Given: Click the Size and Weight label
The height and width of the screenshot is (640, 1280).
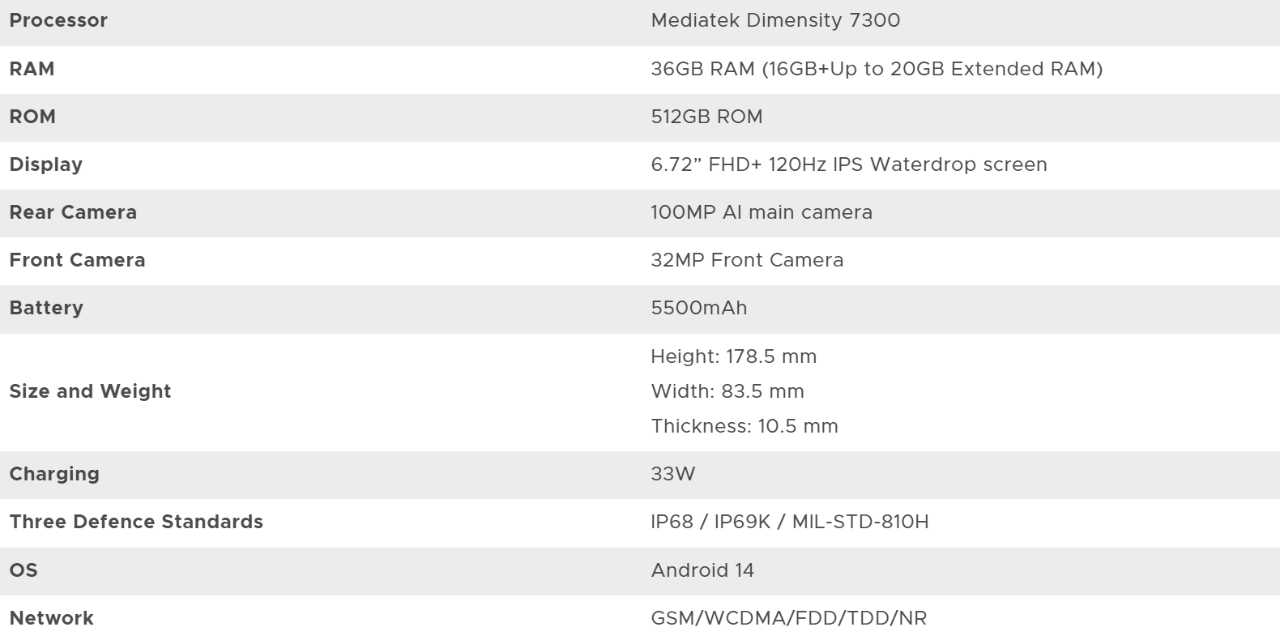Looking at the screenshot, I should [90, 391].
